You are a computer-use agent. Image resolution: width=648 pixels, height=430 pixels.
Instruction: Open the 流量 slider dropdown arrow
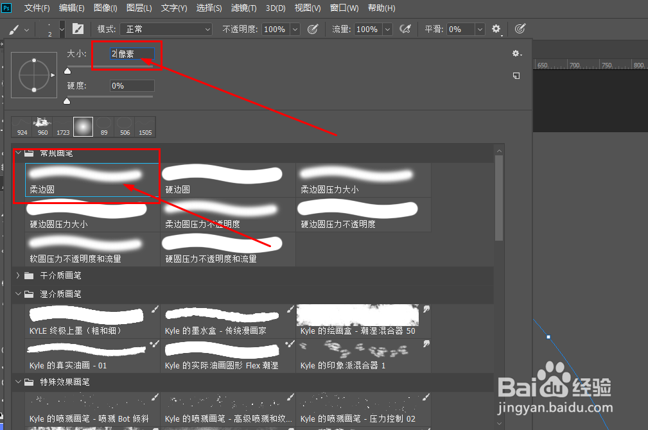tap(388, 30)
